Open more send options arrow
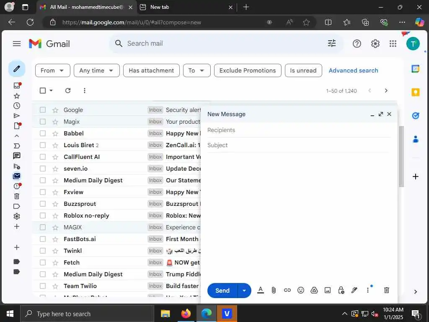This screenshot has height=322, width=429. pyautogui.click(x=244, y=291)
